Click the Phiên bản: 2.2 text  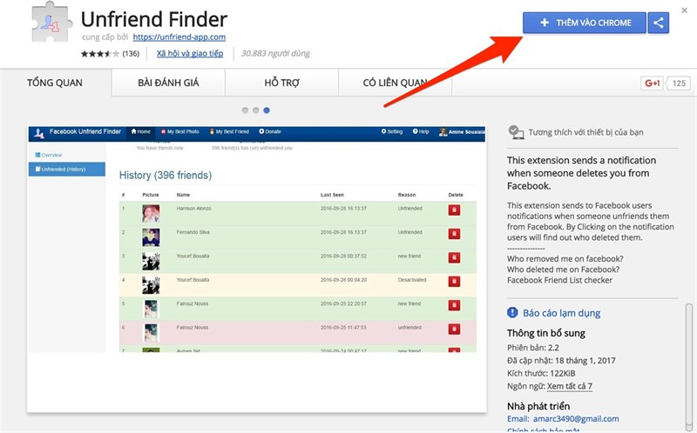(x=533, y=348)
